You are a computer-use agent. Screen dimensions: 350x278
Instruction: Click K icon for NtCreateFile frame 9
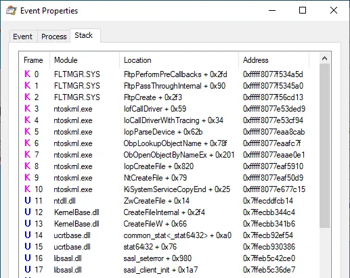pos(28,177)
